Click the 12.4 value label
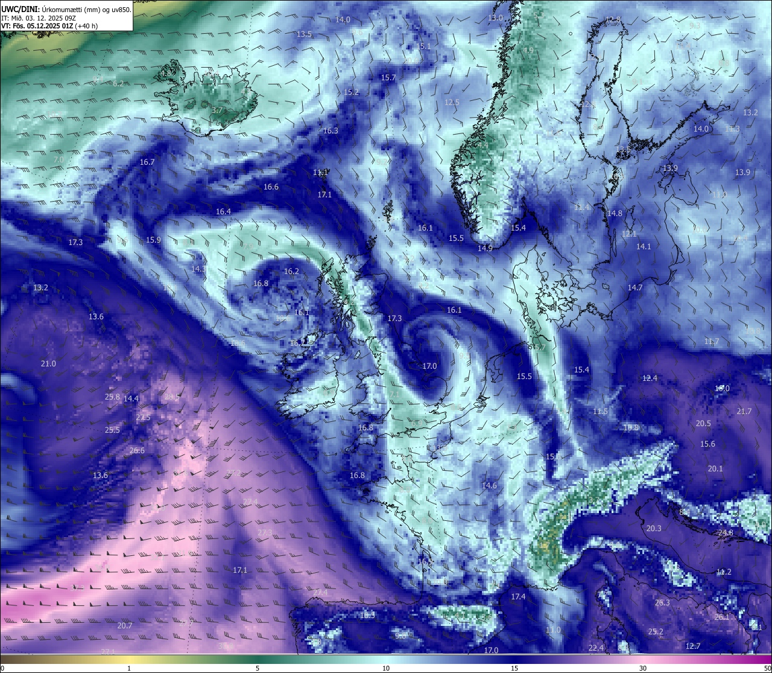 [650, 378]
